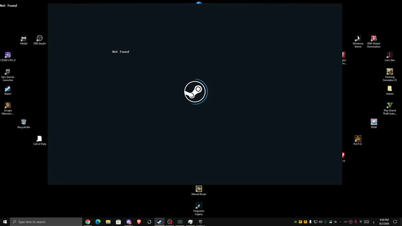Open OBS Studio from the taskbar
This screenshot has width=402, height=226.
click(x=170, y=222)
